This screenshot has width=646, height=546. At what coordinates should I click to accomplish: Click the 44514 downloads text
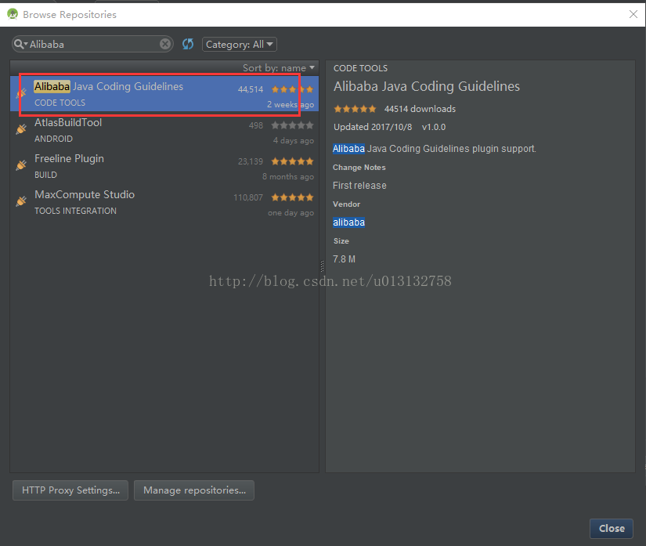pos(420,109)
